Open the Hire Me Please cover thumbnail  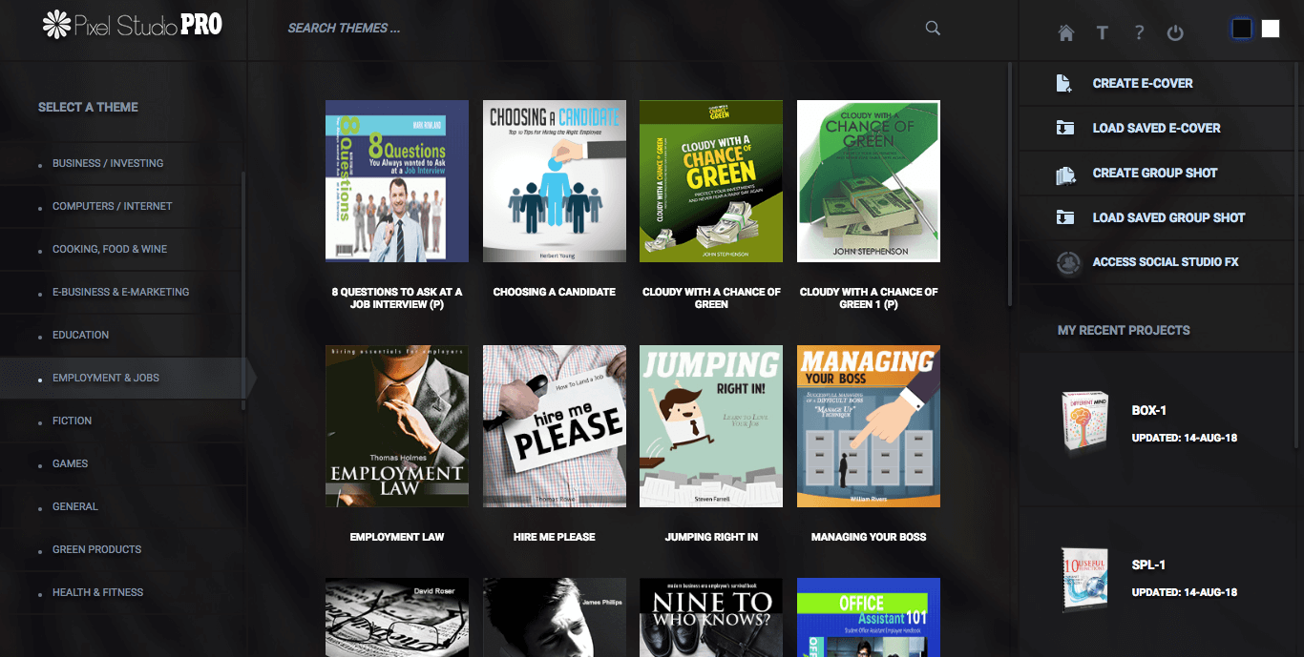point(555,426)
